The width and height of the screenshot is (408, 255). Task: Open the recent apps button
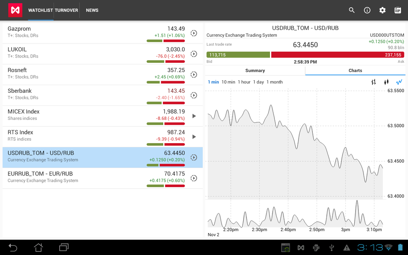[64, 247]
